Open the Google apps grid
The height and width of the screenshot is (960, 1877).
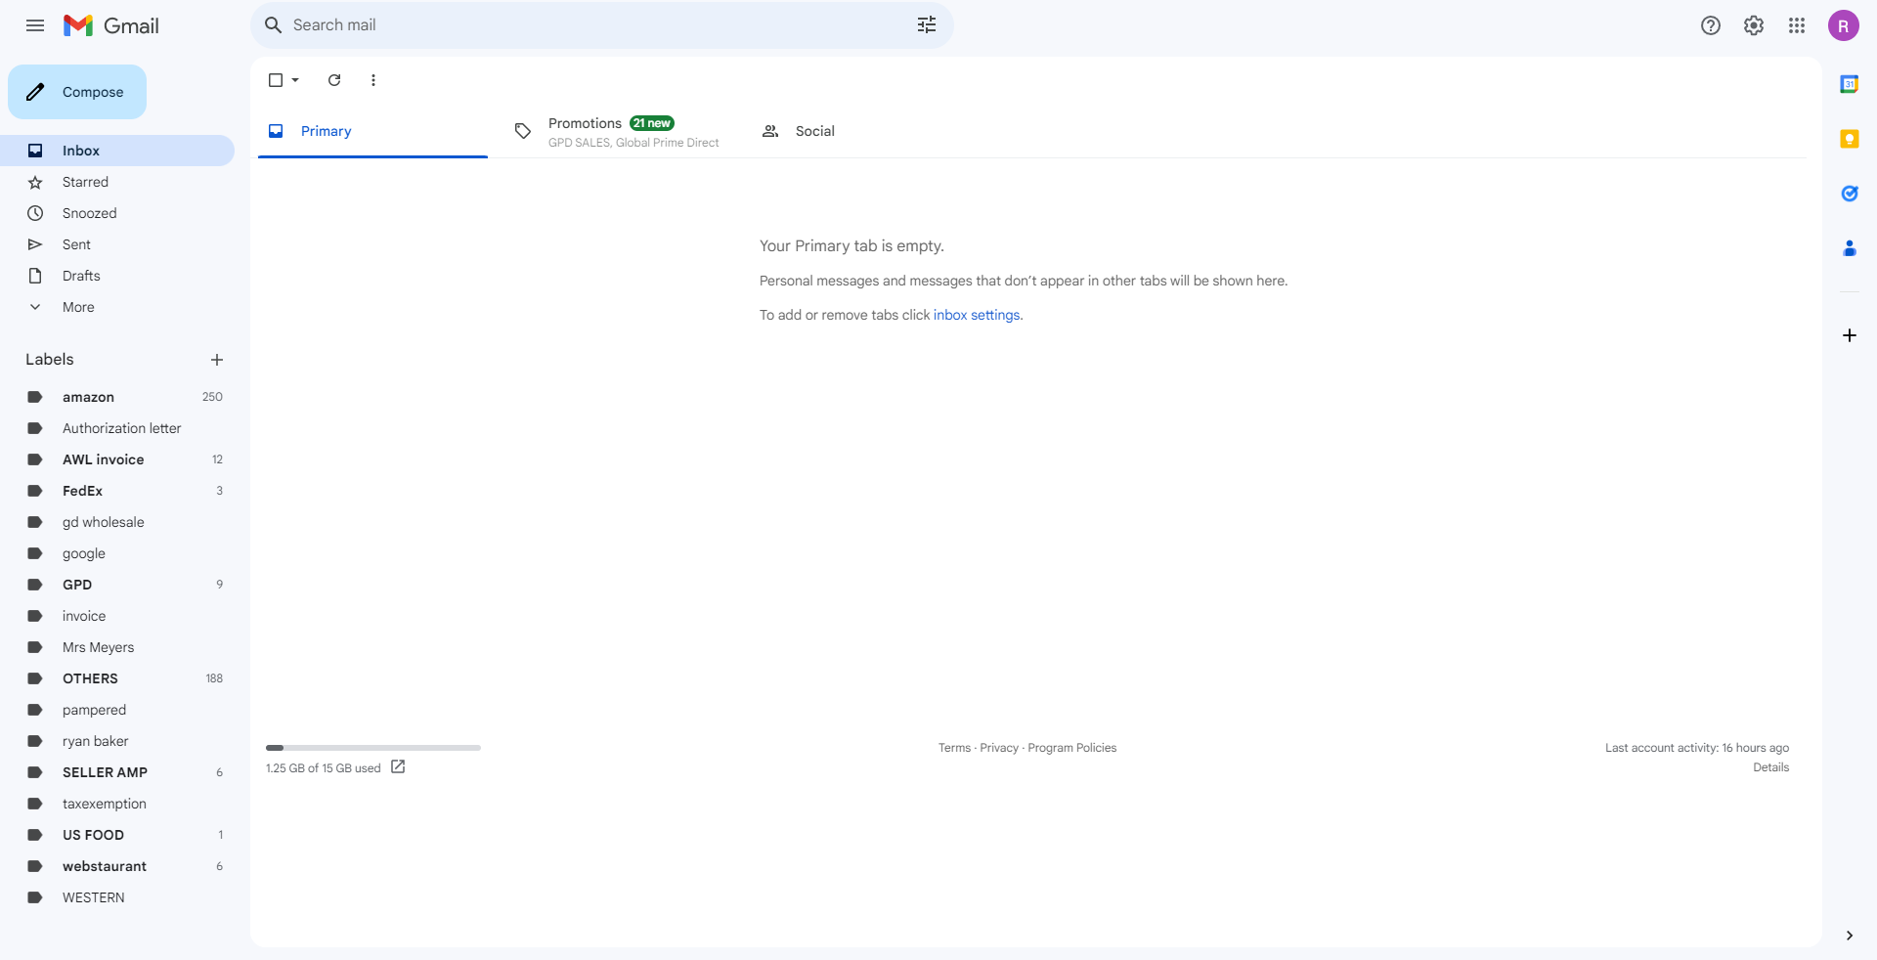coord(1797,25)
